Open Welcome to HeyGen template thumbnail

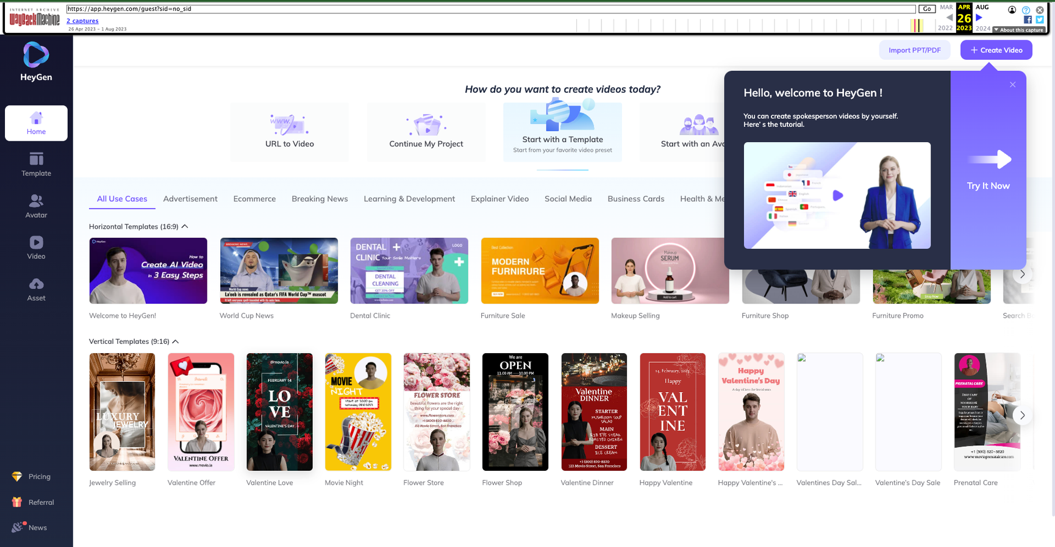coord(148,271)
